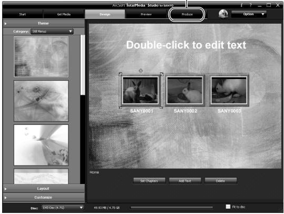The height and width of the screenshot is (214, 284).
Task: Click the 'Double-click to edit text' title
Action: pyautogui.click(x=186, y=45)
